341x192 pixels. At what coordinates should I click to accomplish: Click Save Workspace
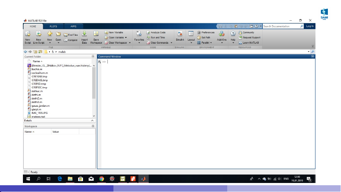96,37
